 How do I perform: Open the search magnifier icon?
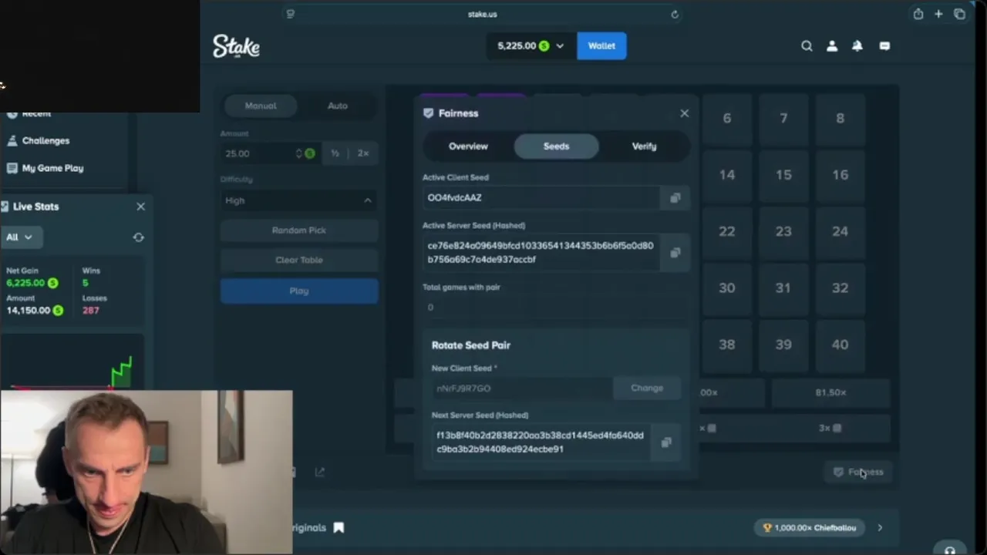point(807,46)
